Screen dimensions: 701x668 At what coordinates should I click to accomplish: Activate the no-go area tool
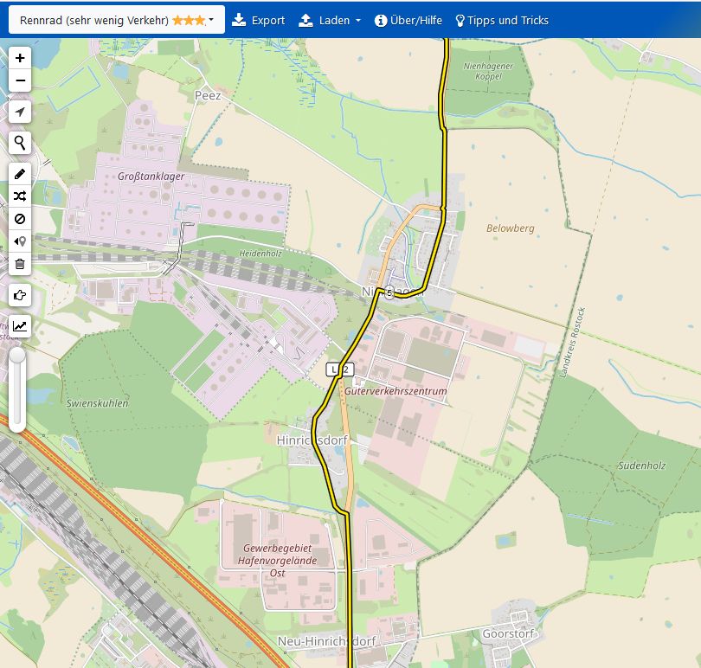21,219
